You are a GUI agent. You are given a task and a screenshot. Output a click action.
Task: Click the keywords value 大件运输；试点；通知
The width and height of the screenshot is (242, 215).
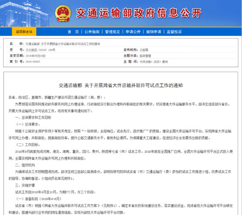(154, 62)
